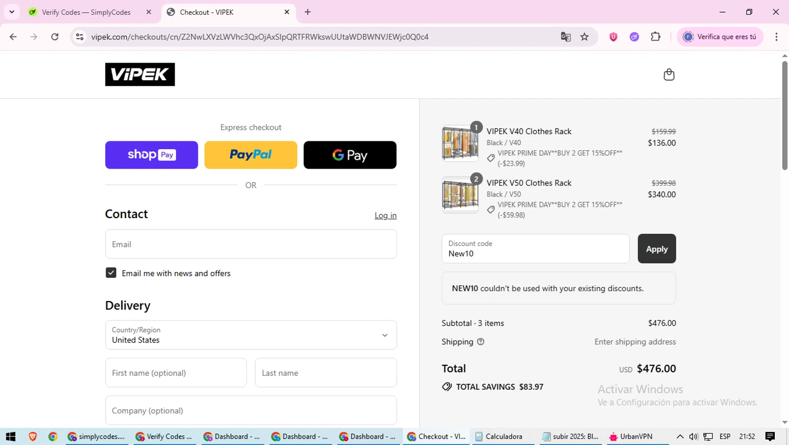Go forward in browser history
789x445 pixels.
[x=34, y=37]
